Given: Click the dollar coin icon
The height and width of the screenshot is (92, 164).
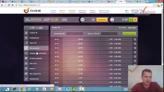Looking at the screenshot, I should click(x=112, y=20).
